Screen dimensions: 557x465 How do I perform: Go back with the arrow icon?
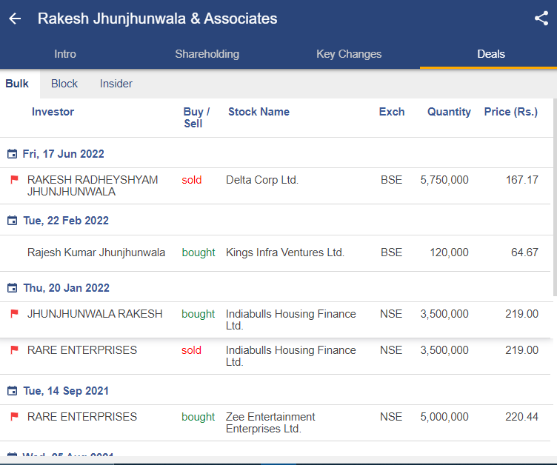click(x=15, y=19)
